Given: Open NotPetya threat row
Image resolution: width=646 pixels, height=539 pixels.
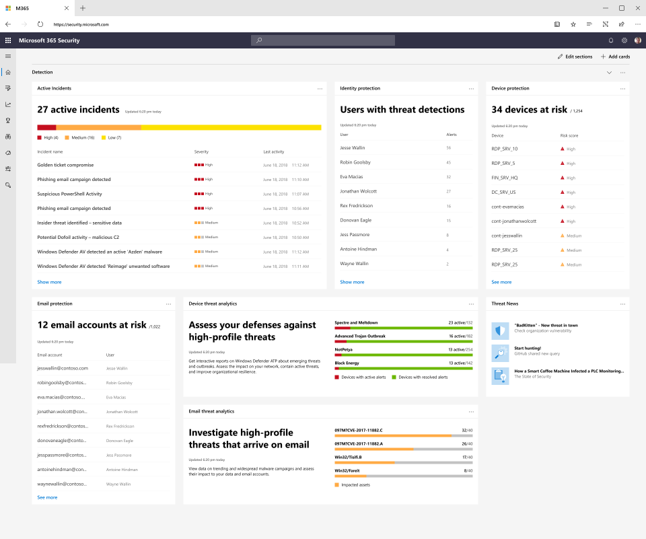Looking at the screenshot, I should point(404,352).
